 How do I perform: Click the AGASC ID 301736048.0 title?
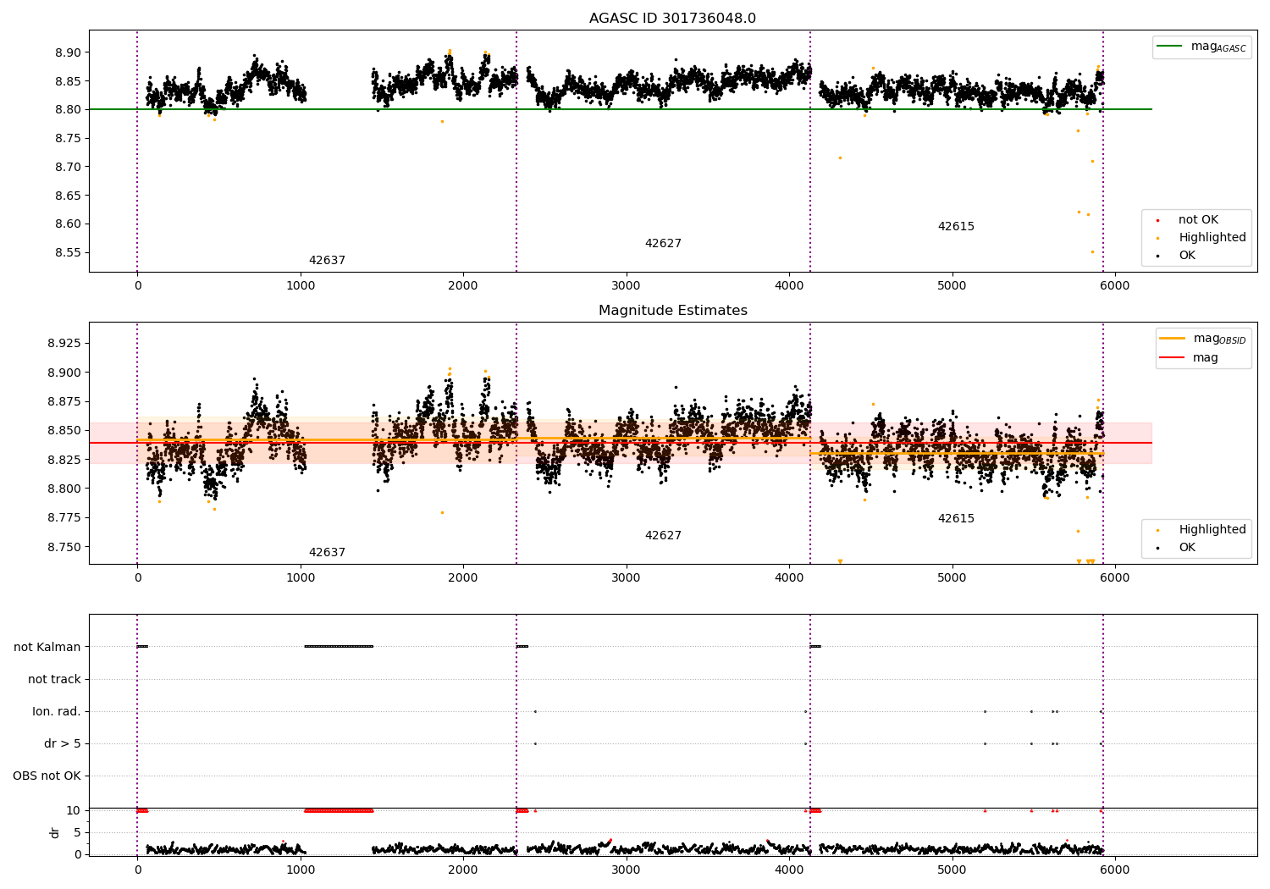(x=673, y=19)
